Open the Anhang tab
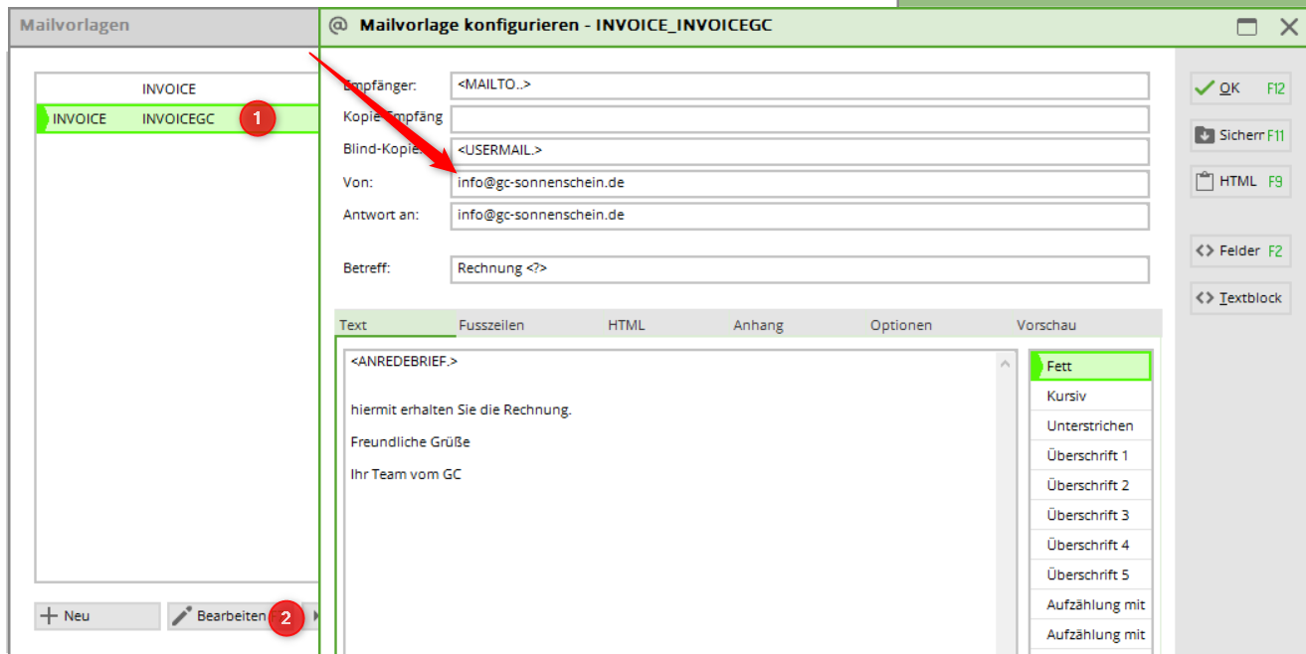This screenshot has height=654, width=1306. 758,325
